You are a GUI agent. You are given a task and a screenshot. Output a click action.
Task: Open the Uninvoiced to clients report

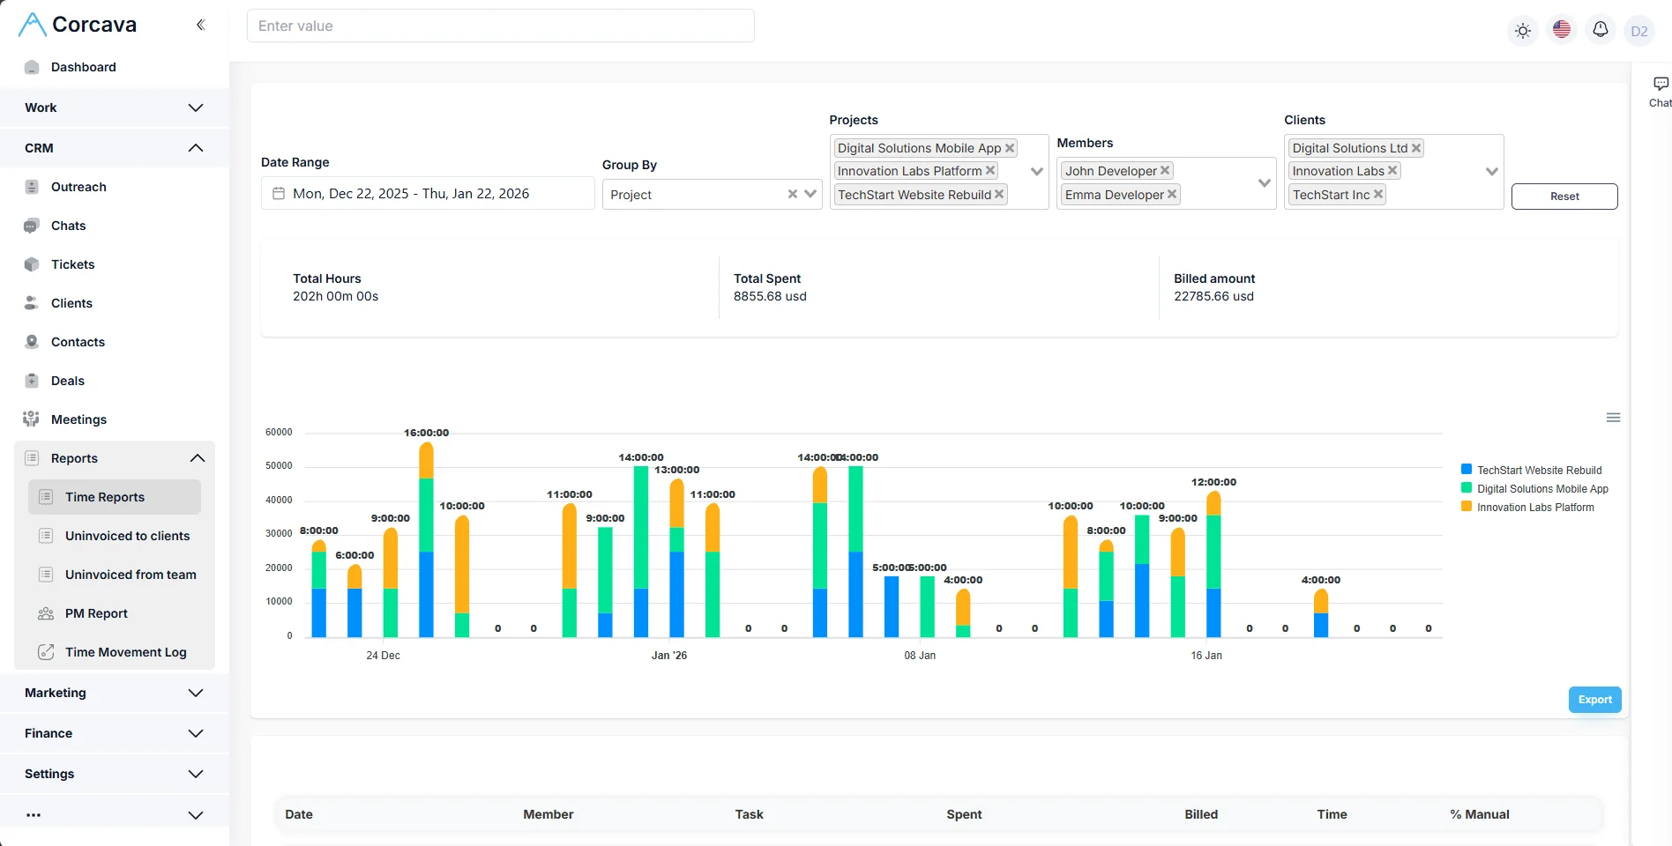click(x=127, y=536)
